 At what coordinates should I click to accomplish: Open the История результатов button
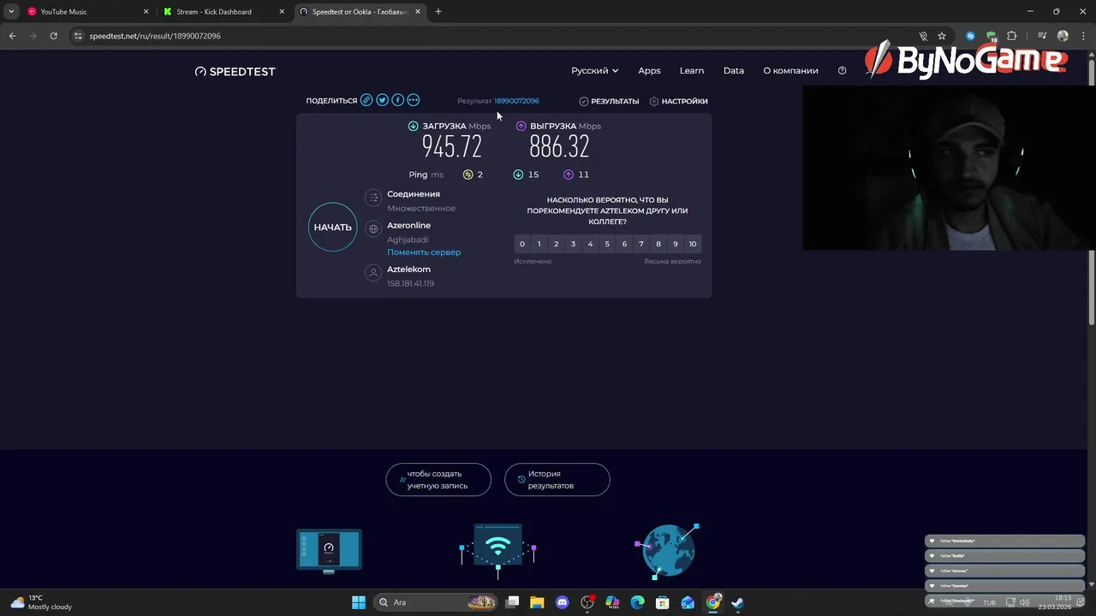pyautogui.click(x=557, y=479)
